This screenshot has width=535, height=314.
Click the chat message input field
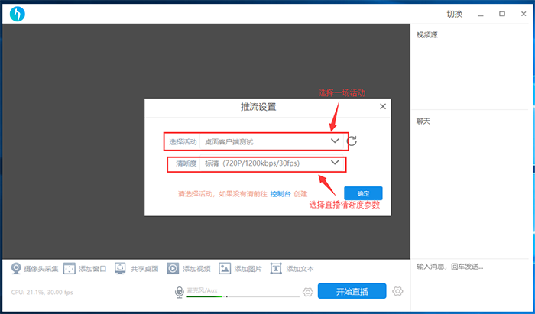pyautogui.click(x=471, y=267)
